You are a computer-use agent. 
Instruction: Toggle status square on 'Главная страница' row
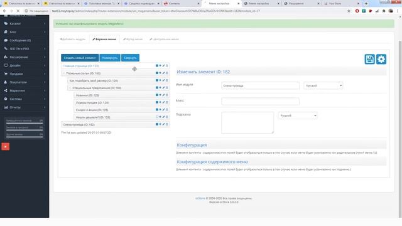pos(157,66)
